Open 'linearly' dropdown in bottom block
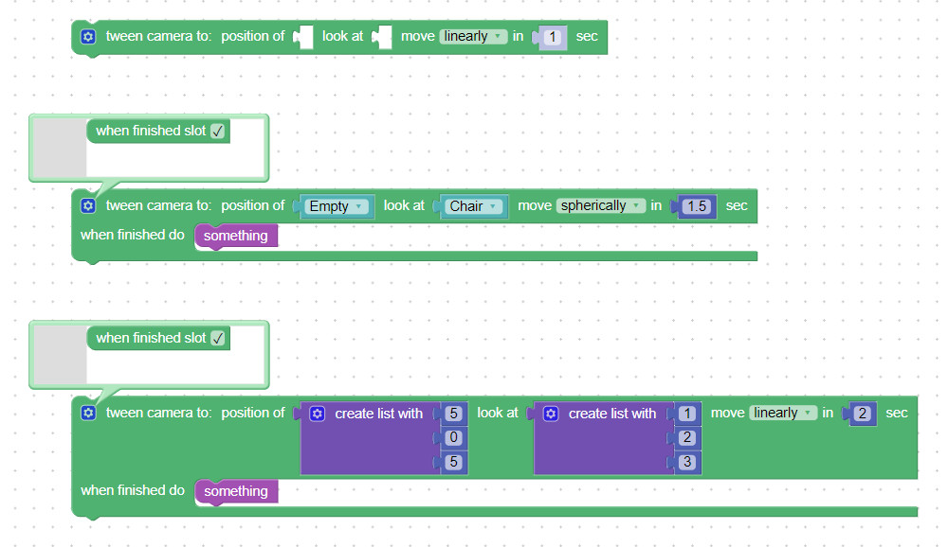Viewport: 948px width, 547px height. coord(782,414)
